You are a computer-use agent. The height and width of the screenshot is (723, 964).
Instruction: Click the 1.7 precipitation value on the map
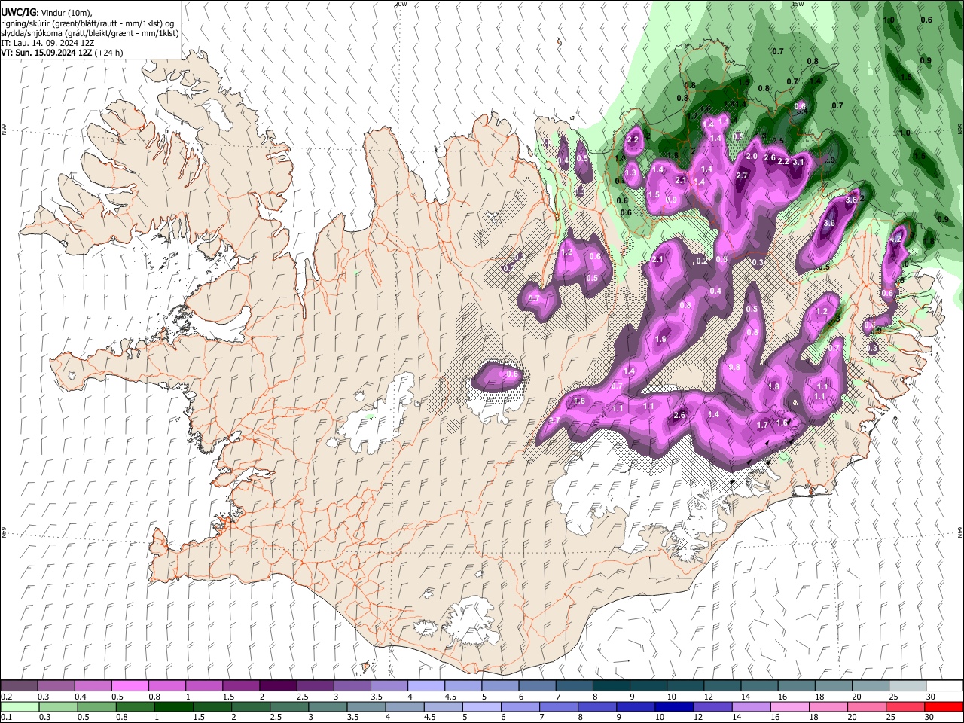pos(762,425)
